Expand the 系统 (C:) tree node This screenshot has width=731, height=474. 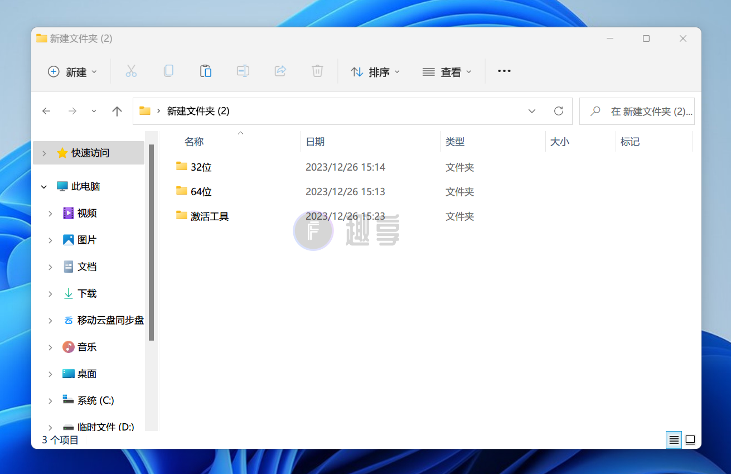point(50,401)
